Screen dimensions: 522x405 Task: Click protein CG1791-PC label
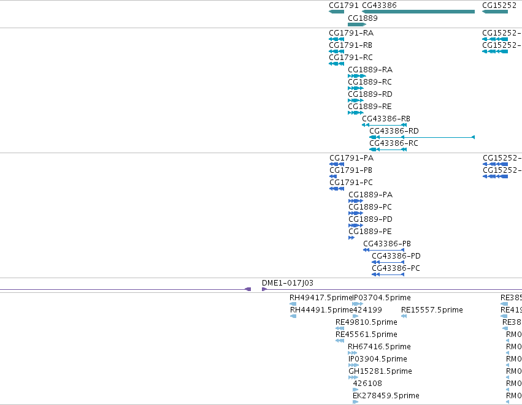(351, 183)
